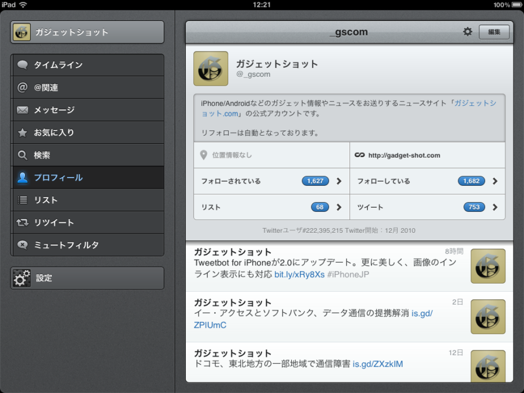
Task: Open the 検索 menu item
Action: tap(87, 155)
